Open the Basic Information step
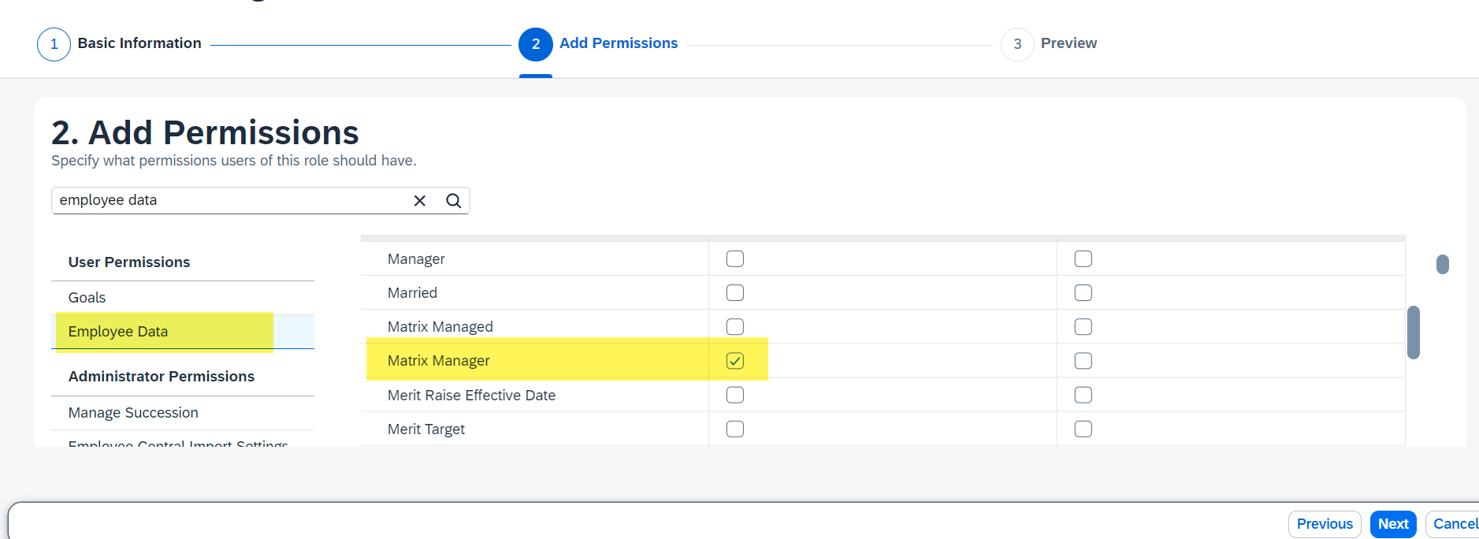1479x539 pixels. click(139, 43)
